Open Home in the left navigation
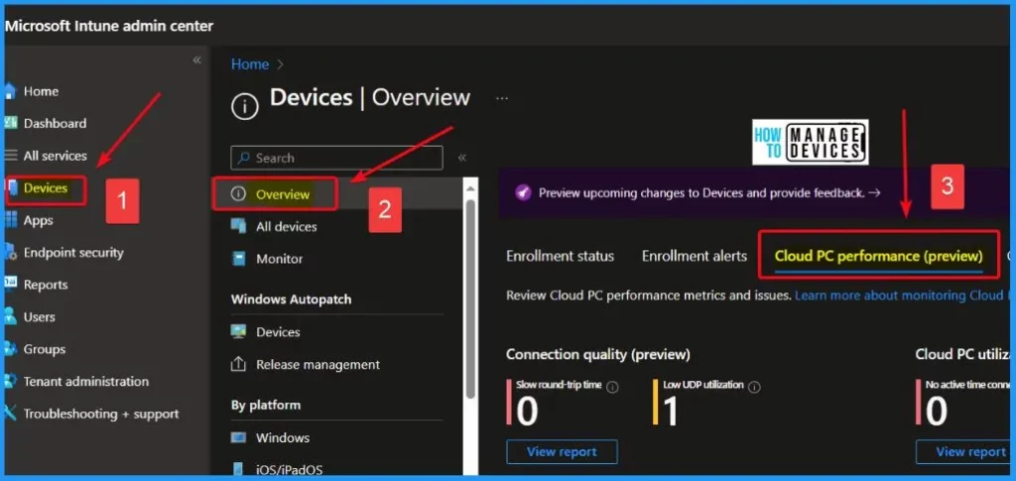 coord(41,91)
